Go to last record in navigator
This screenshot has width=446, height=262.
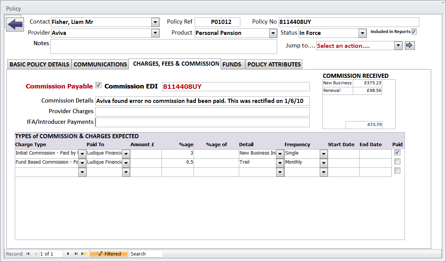click(x=76, y=254)
